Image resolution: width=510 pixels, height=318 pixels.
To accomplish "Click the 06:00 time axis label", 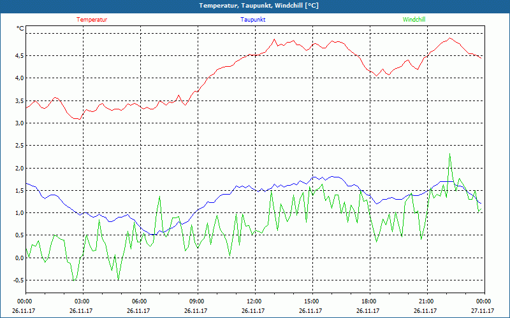I will 140,301.
